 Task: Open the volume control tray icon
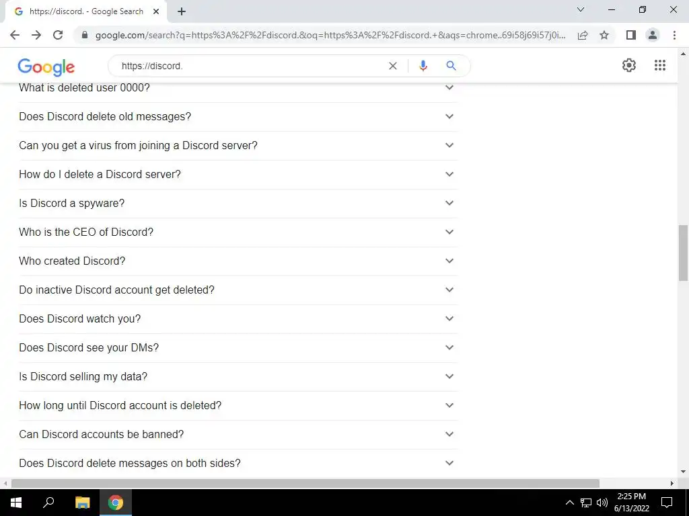tap(602, 503)
